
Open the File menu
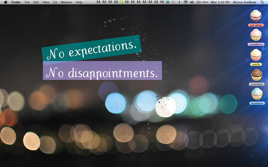[27, 3]
